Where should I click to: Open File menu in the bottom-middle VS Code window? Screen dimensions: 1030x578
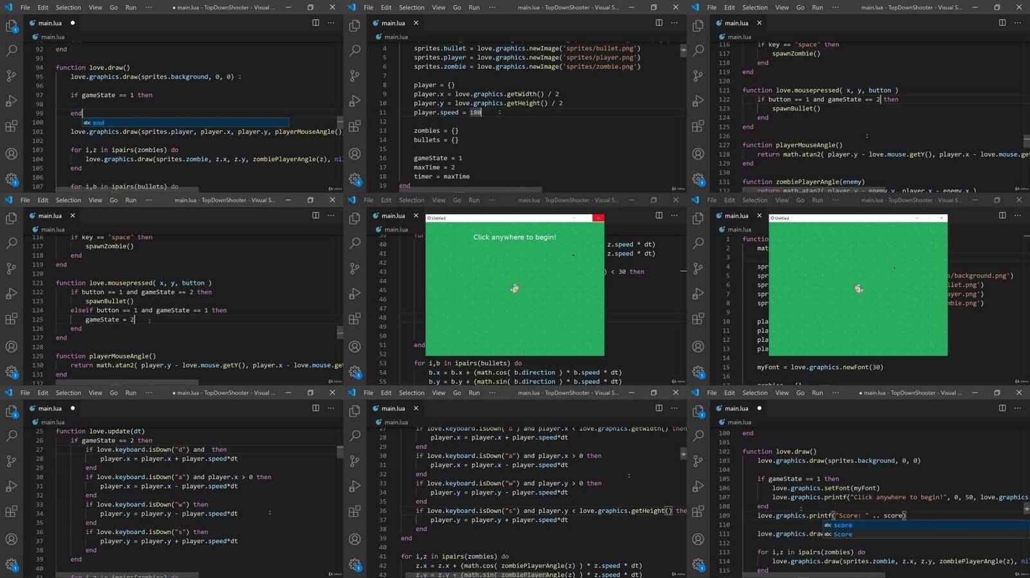368,393
